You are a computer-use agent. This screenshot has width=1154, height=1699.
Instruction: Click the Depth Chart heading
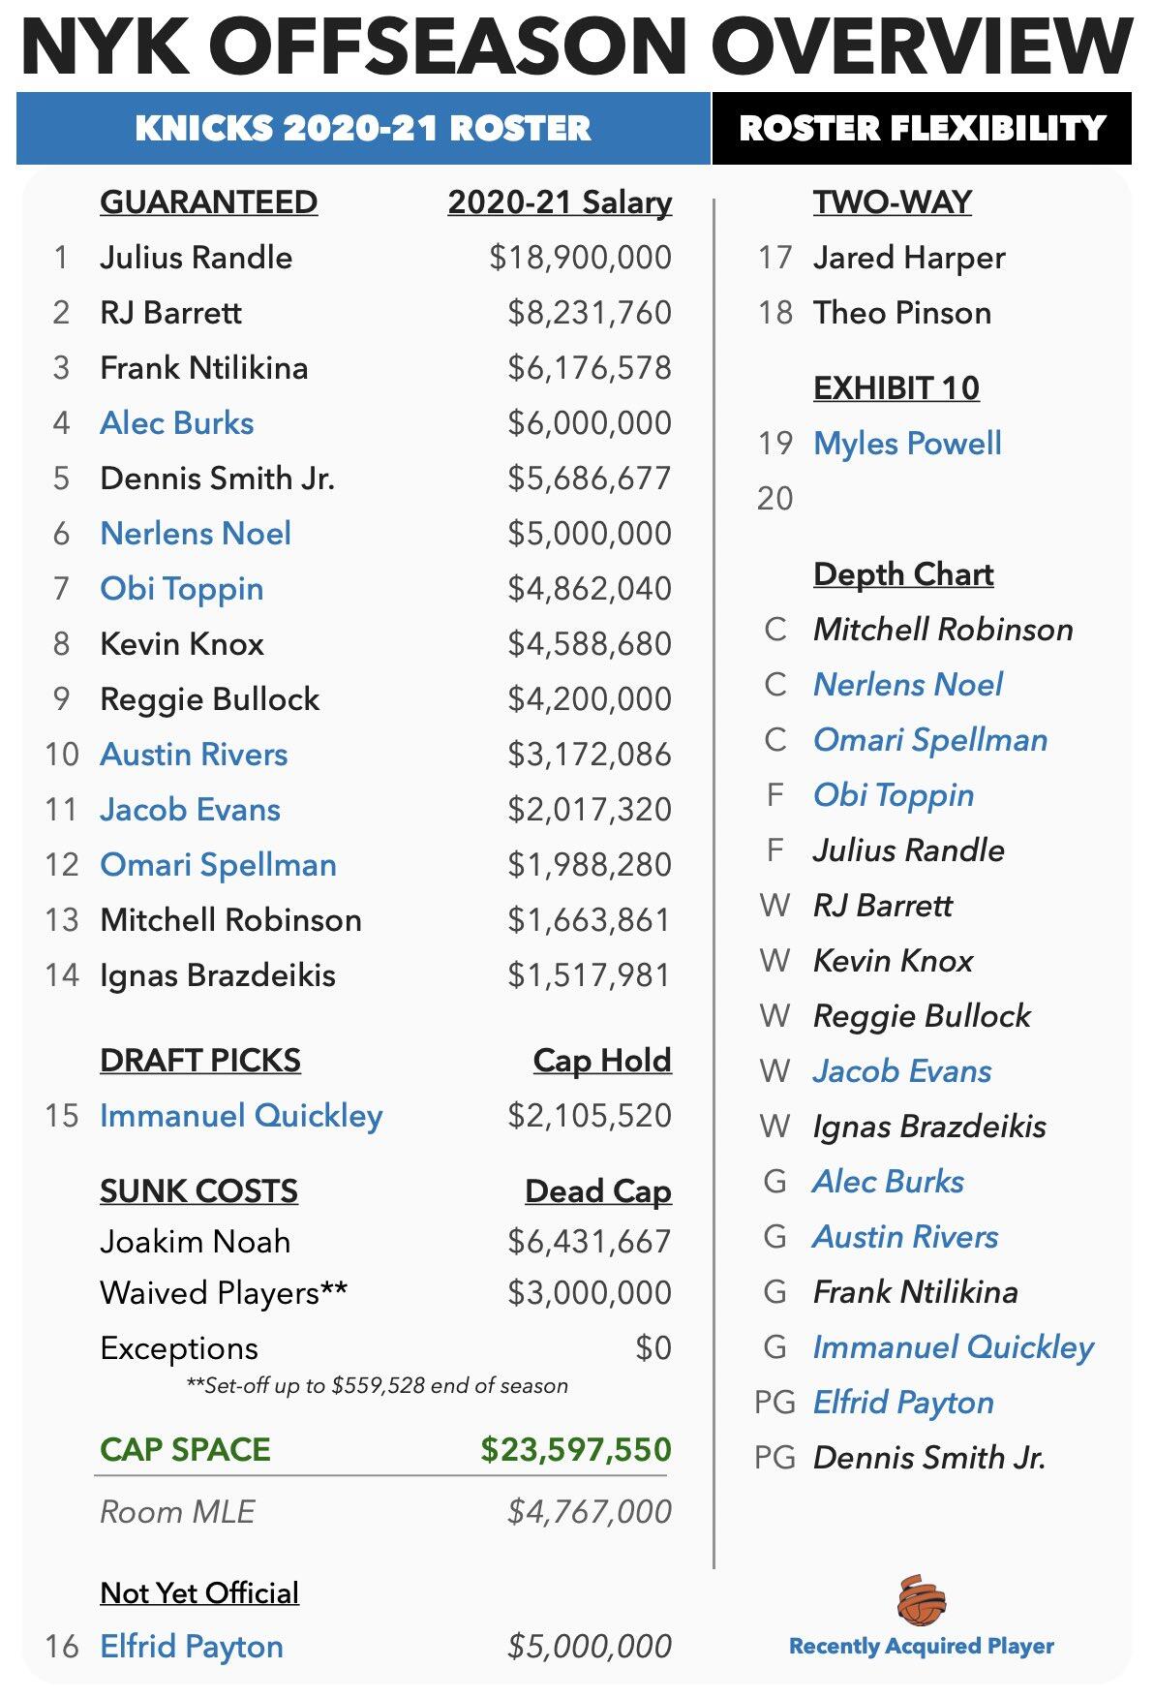(903, 574)
